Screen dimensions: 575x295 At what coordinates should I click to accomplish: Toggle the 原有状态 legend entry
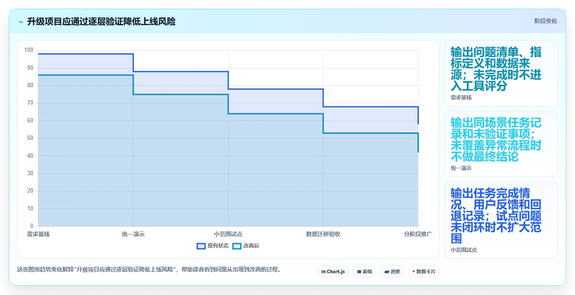[212, 246]
